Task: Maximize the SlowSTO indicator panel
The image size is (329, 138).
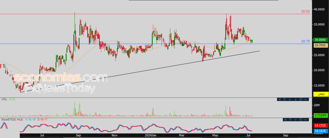Action: click(290, 120)
